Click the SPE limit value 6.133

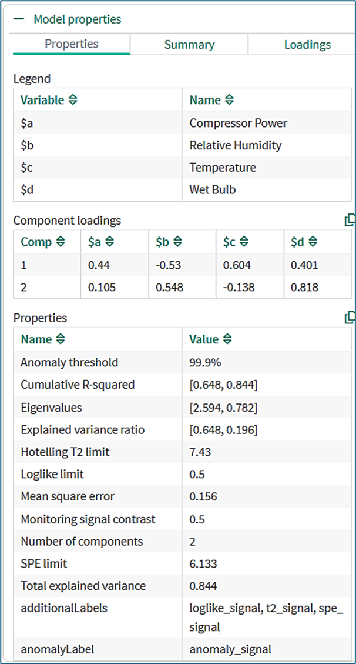203,564
